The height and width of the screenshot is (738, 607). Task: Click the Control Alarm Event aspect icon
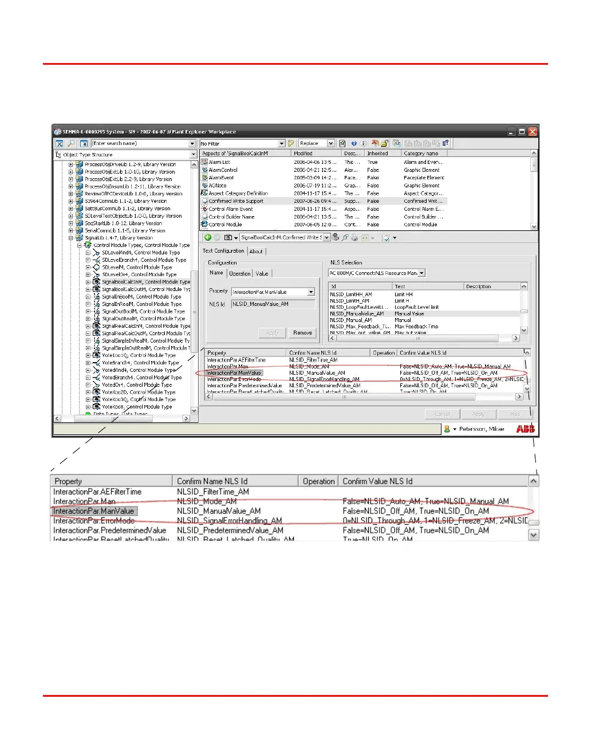tap(204, 209)
